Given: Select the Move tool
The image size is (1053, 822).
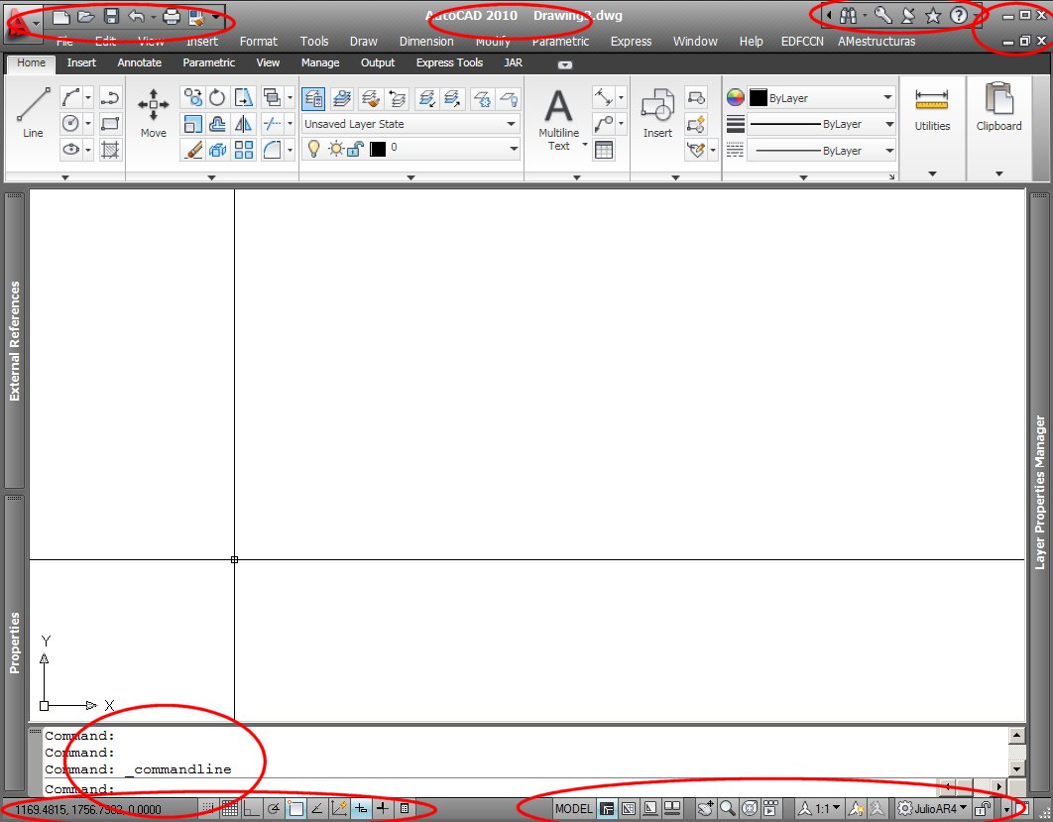Looking at the screenshot, I should (153, 113).
